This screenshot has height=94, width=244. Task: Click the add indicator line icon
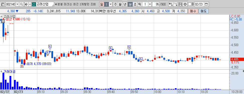click(176, 4)
